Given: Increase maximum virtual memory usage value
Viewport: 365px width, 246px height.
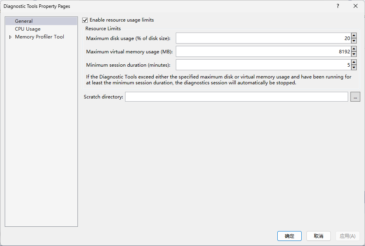Looking at the screenshot, I should pyautogui.click(x=354, y=49).
